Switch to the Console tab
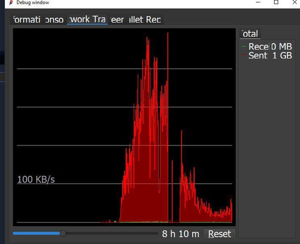Image resolution: width=300 pixels, height=244 pixels. [x=54, y=20]
